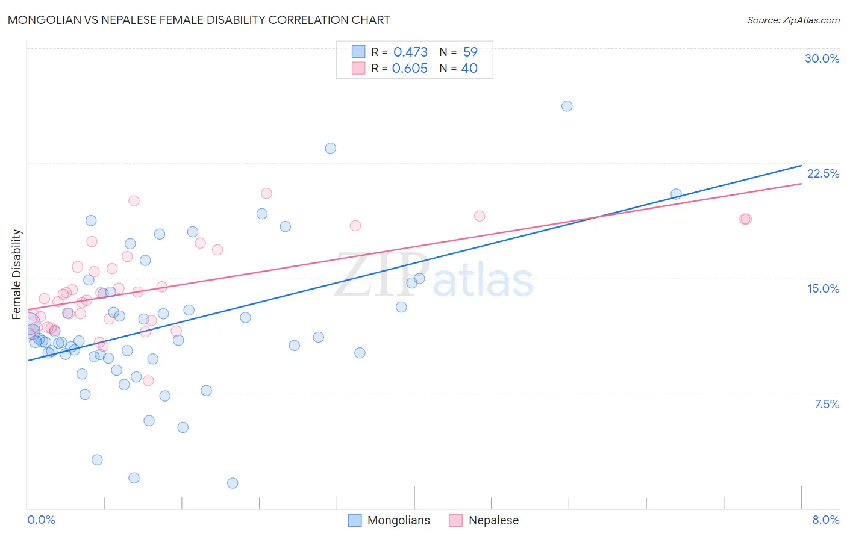Open the Source: ZipAtlas.com link
Image resolution: width=847 pixels, height=537 pixels.
pyautogui.click(x=793, y=20)
